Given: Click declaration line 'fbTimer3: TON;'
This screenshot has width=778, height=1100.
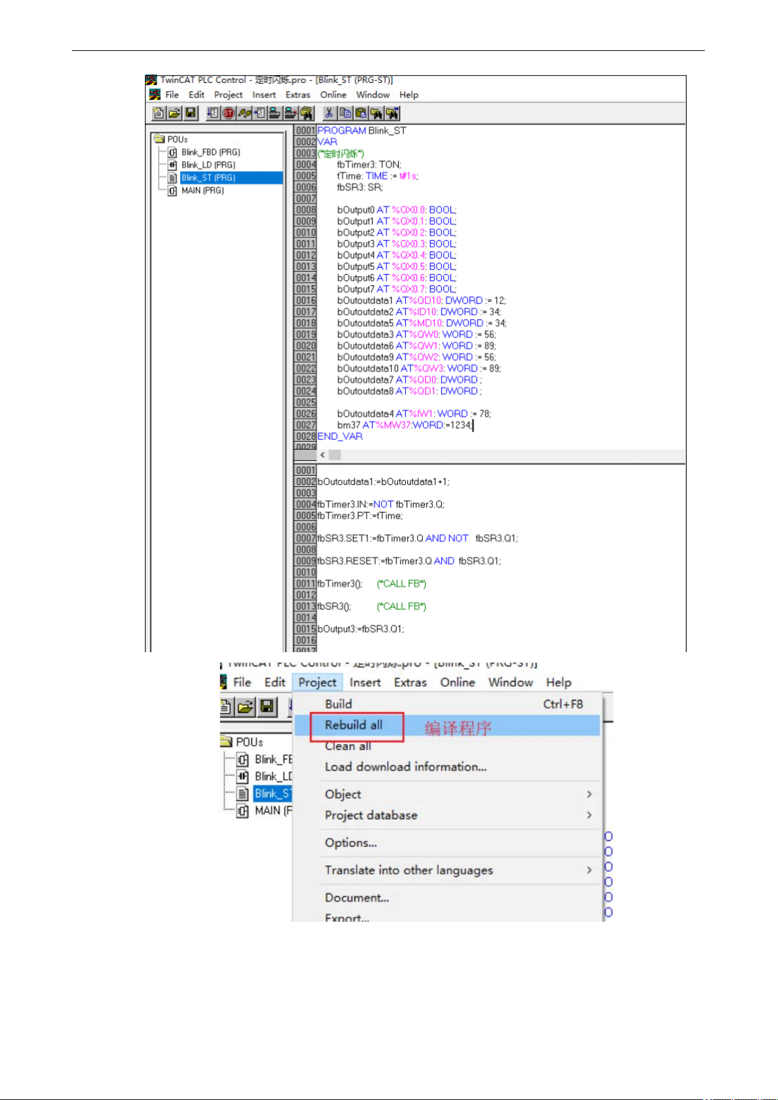Looking at the screenshot, I should (369, 165).
